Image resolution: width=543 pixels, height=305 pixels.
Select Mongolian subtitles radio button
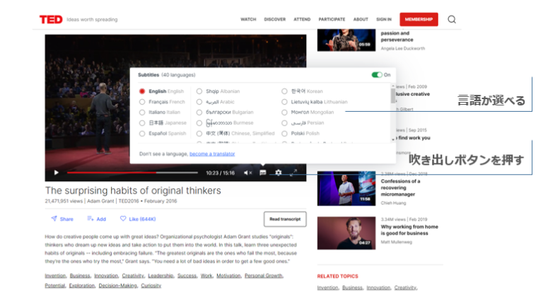[x=284, y=113]
